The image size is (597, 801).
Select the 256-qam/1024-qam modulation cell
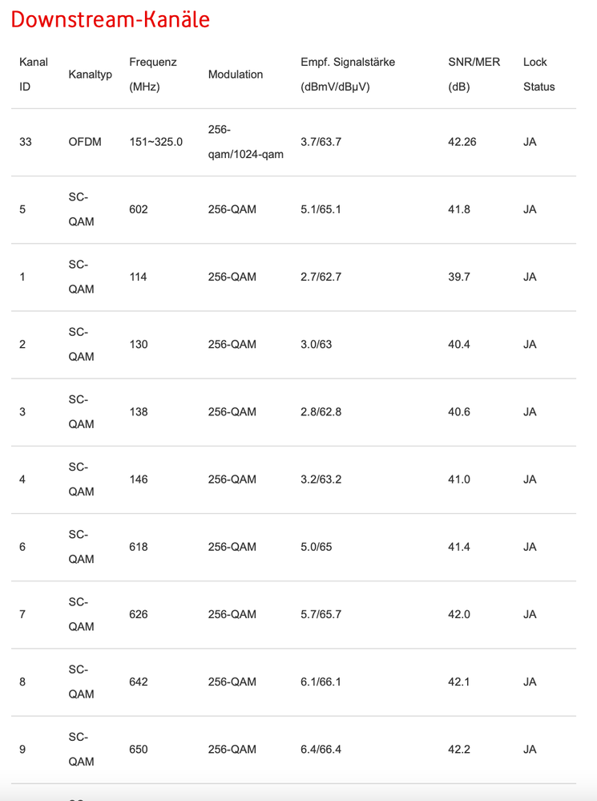point(246,142)
